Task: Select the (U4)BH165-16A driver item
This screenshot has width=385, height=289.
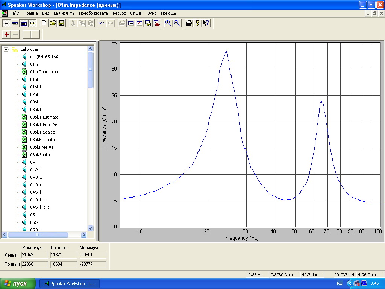Action: 44,57
